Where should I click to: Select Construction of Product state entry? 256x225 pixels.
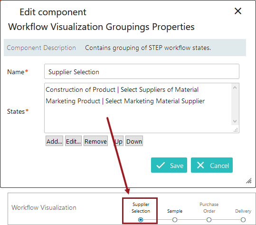[x=122, y=89]
